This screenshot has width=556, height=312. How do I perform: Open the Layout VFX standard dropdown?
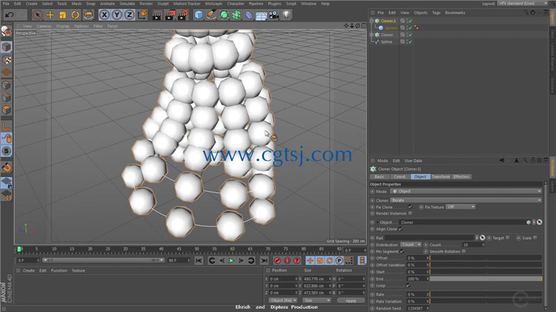[x=523, y=3]
